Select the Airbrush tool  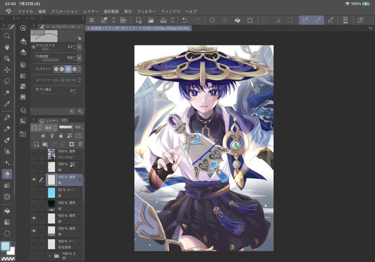(7, 151)
